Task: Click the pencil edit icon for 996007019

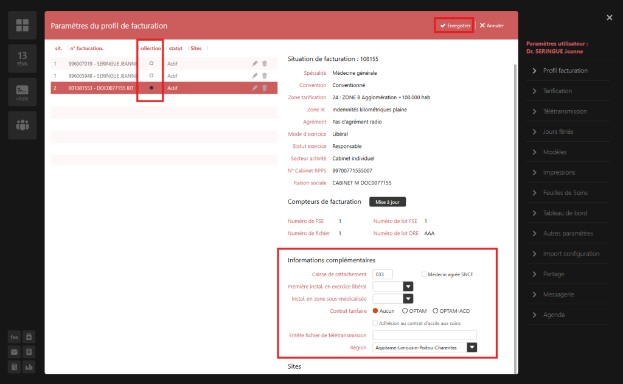Action: [254, 63]
